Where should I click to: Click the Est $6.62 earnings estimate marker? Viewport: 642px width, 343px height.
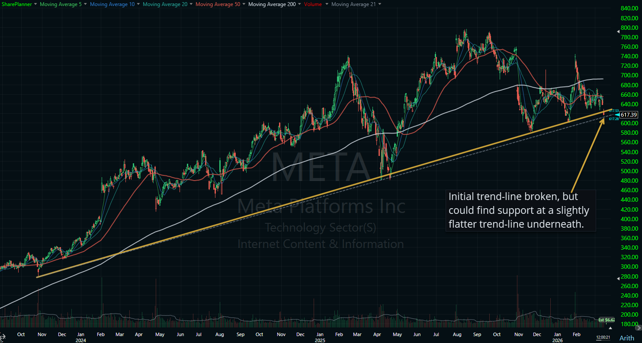point(607,320)
